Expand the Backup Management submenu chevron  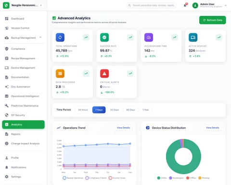40,37
